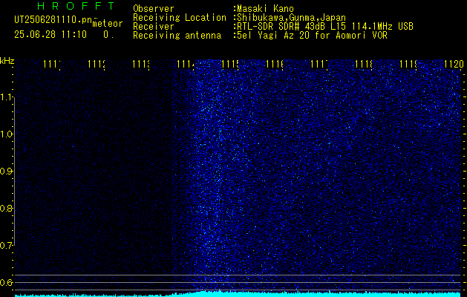Click the 1117 time marker

[x=319, y=65]
